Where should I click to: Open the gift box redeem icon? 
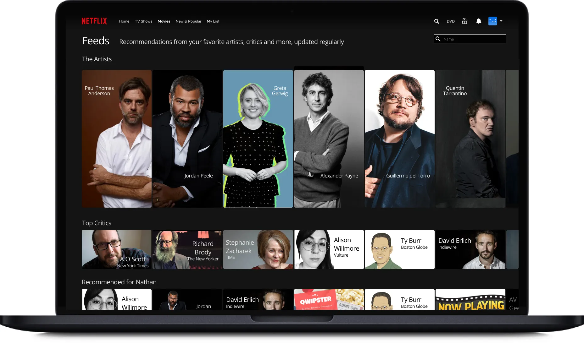click(x=464, y=21)
